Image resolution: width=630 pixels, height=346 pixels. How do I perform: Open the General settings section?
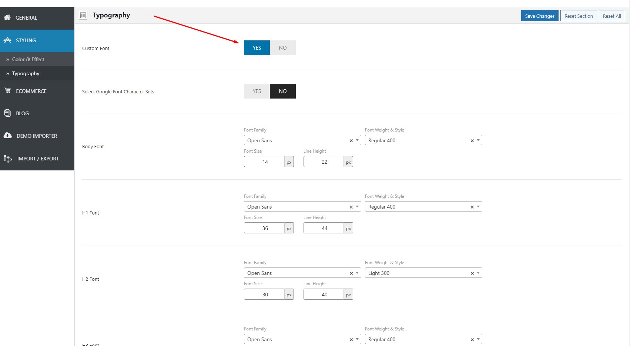tap(37, 18)
